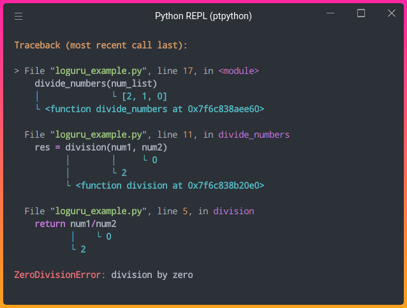
Task: Select the '[2, 1, 0]' list value
Action: coord(144,96)
